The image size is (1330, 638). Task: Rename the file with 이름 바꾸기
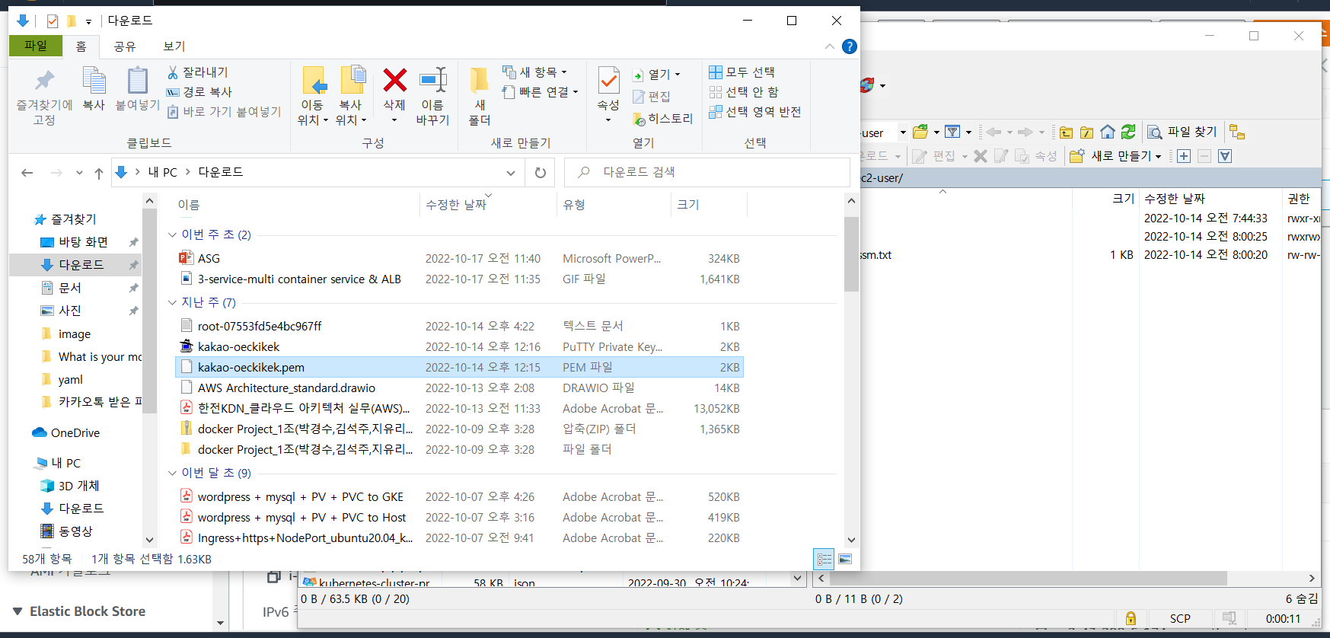pos(432,97)
